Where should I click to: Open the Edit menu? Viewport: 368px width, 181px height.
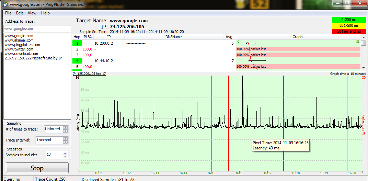(x=20, y=13)
